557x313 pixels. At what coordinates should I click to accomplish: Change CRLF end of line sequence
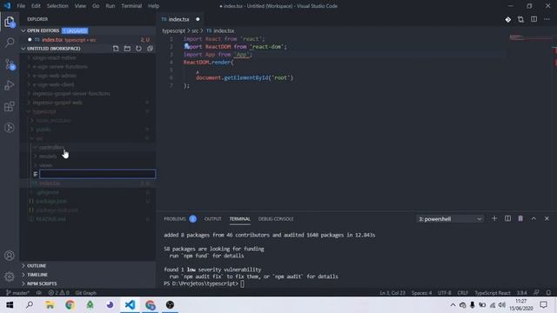[x=462, y=293]
